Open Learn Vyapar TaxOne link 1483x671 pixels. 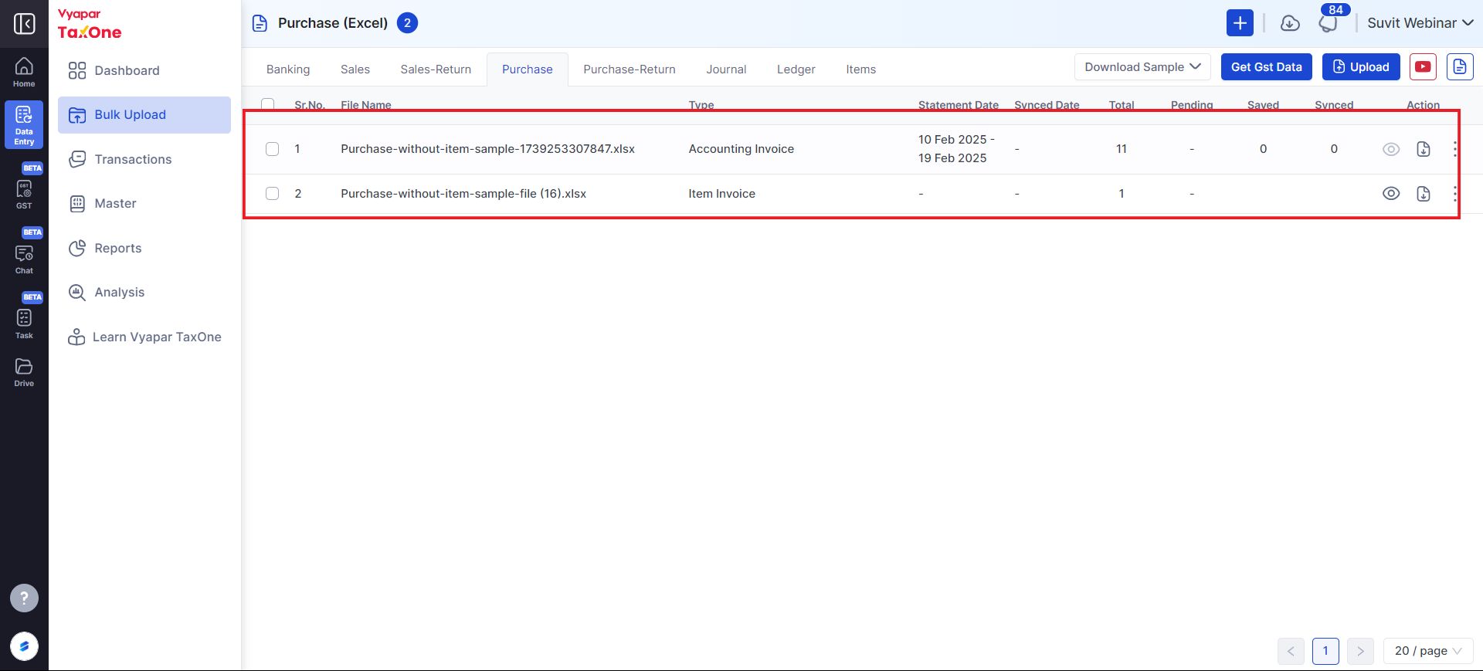tap(144, 337)
